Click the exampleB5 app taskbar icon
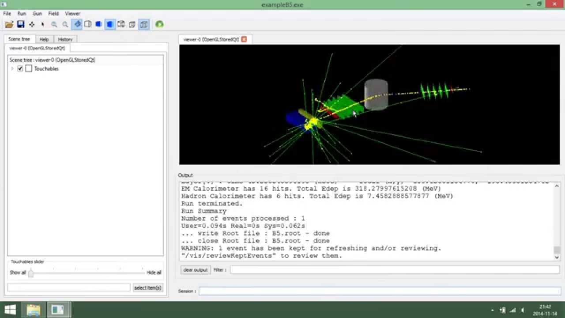565x318 pixels. point(57,310)
